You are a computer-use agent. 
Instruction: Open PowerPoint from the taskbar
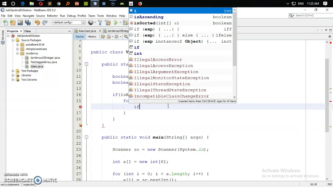pos(77,4)
